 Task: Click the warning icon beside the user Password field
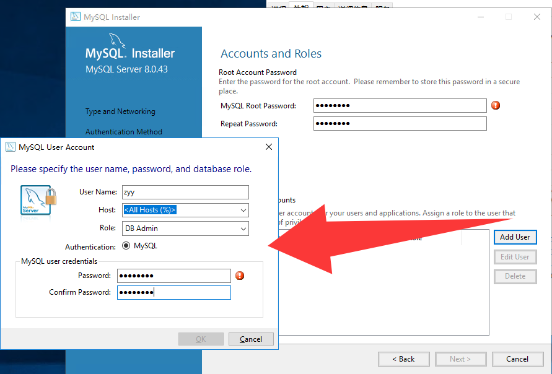click(240, 276)
